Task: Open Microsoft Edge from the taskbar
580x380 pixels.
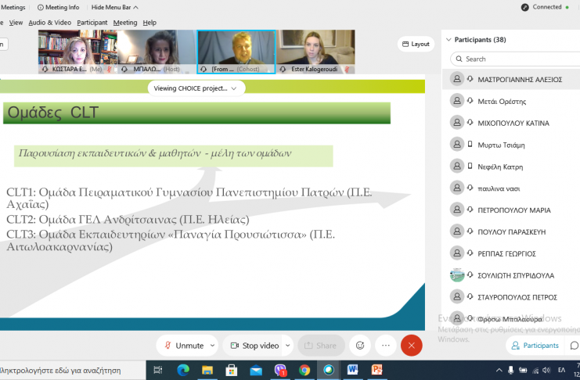Action: click(x=183, y=370)
